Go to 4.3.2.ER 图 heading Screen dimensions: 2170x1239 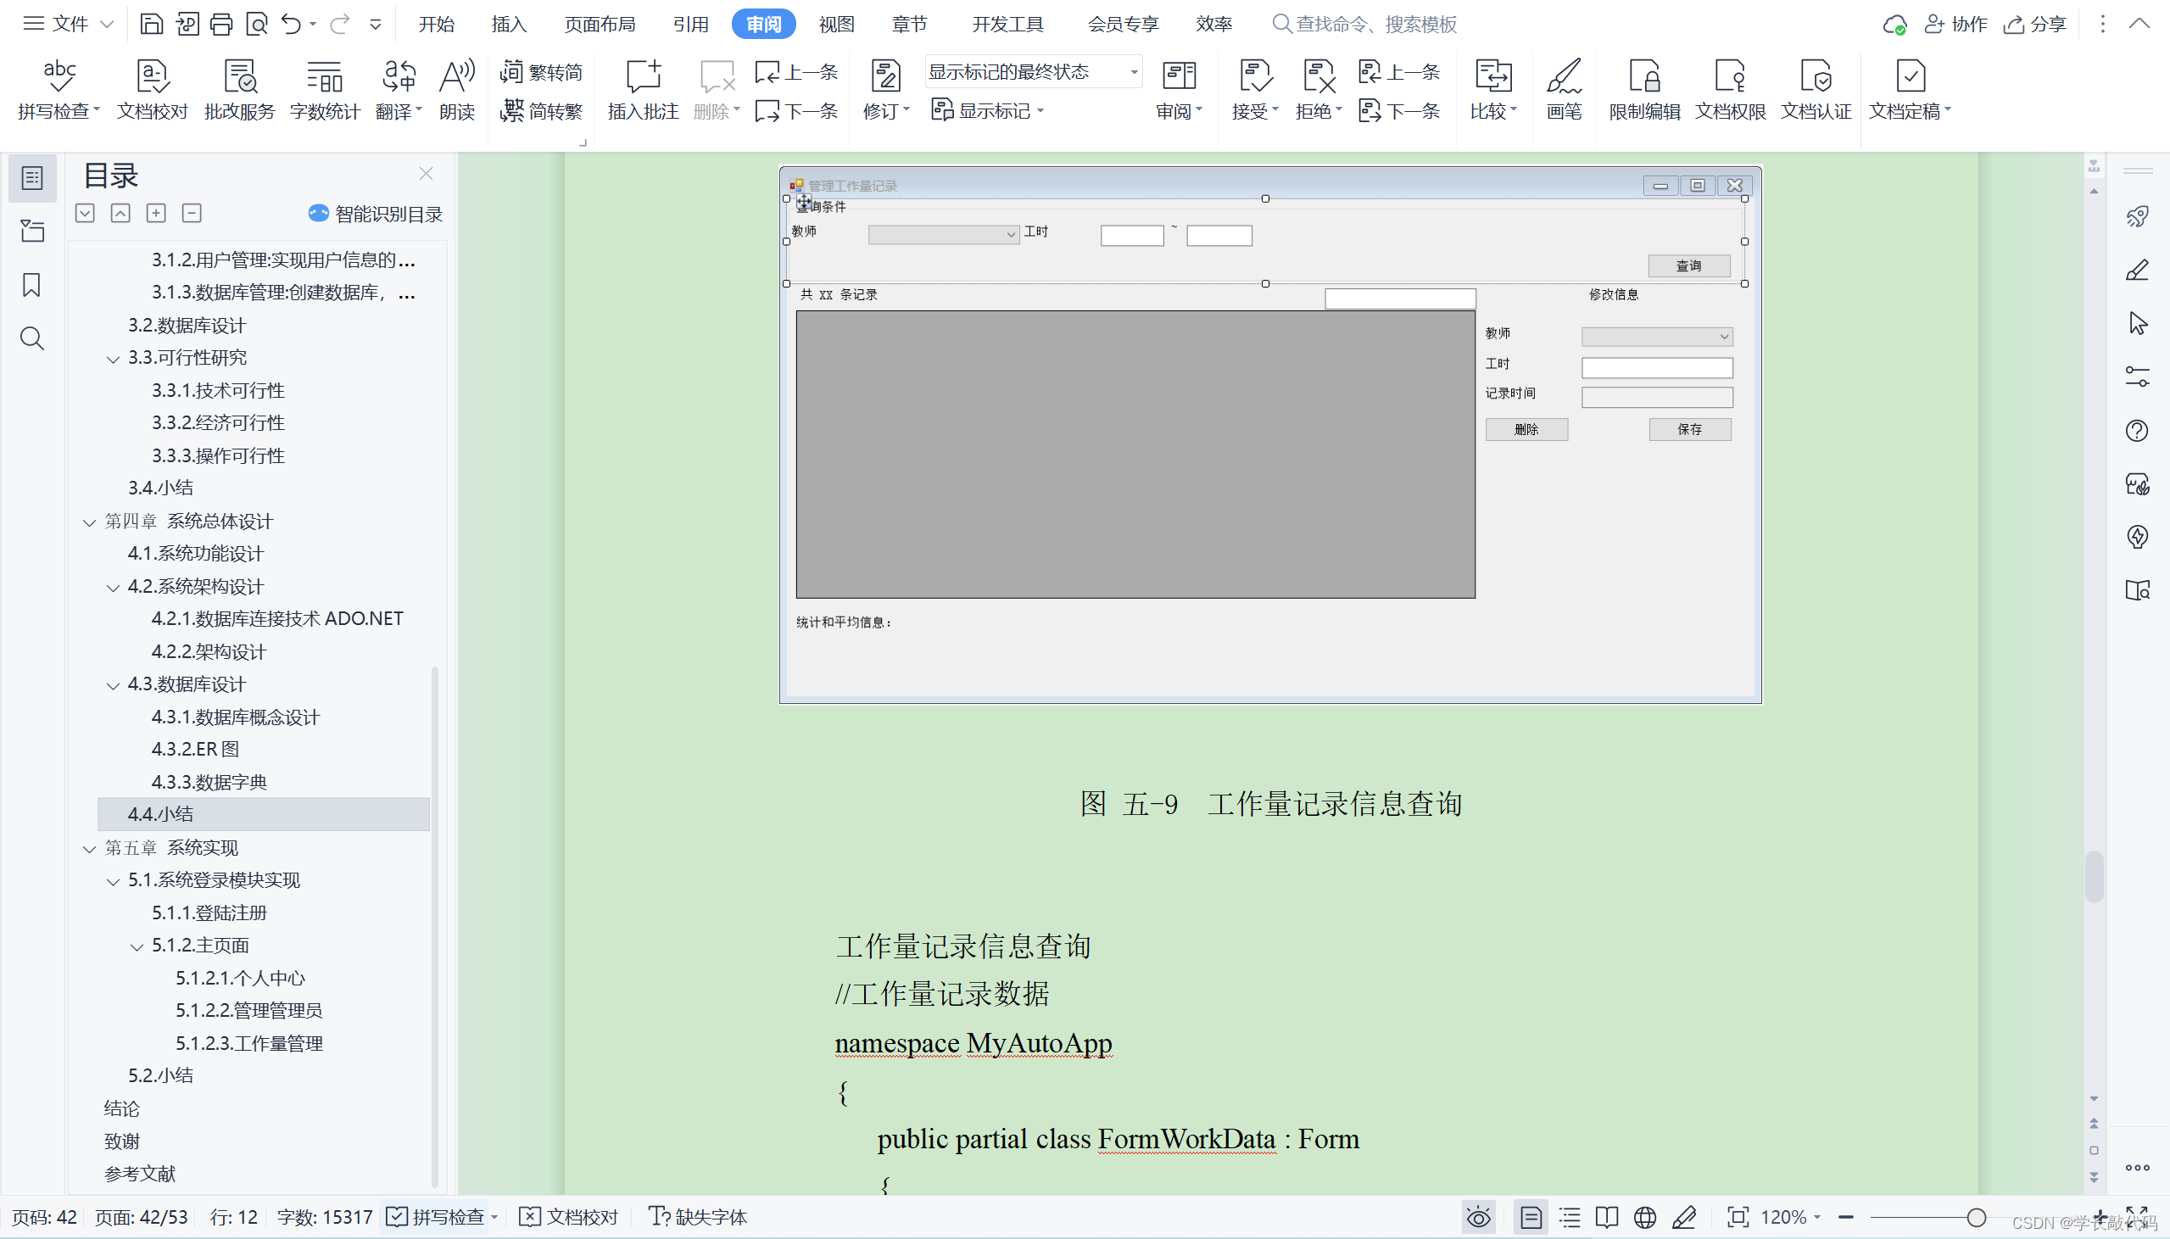coord(195,749)
